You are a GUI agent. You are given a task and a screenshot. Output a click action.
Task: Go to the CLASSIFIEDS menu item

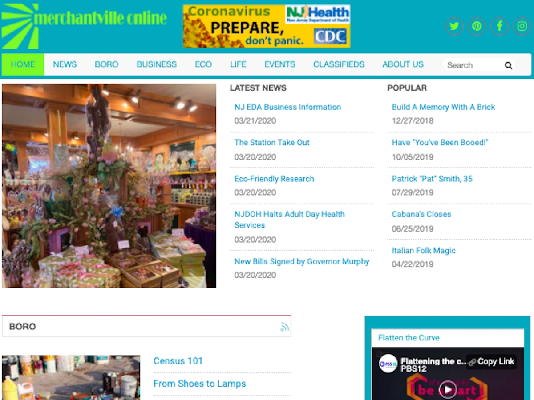coord(339,64)
